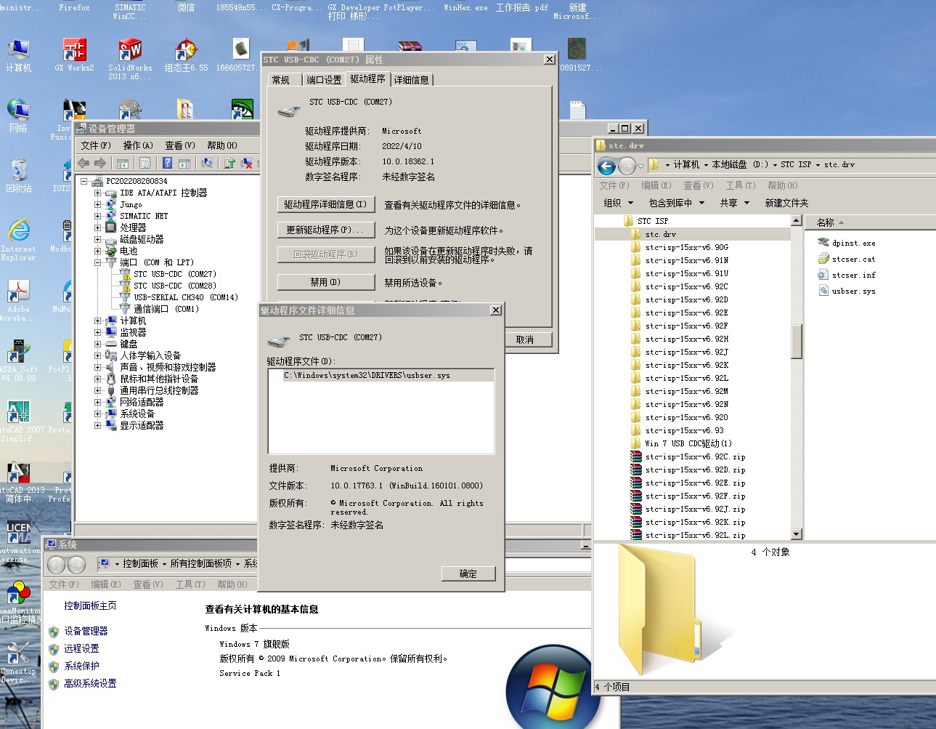Click the Update driver software toolbar icon
This screenshot has width=936, height=729.
click(x=229, y=163)
